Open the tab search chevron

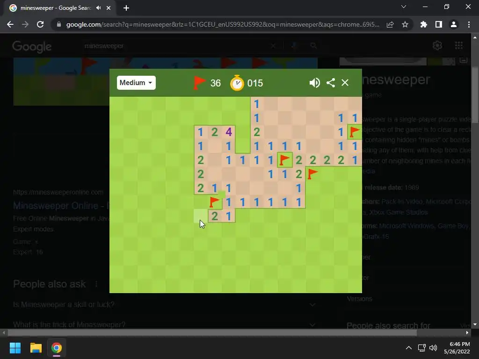coord(404,7)
